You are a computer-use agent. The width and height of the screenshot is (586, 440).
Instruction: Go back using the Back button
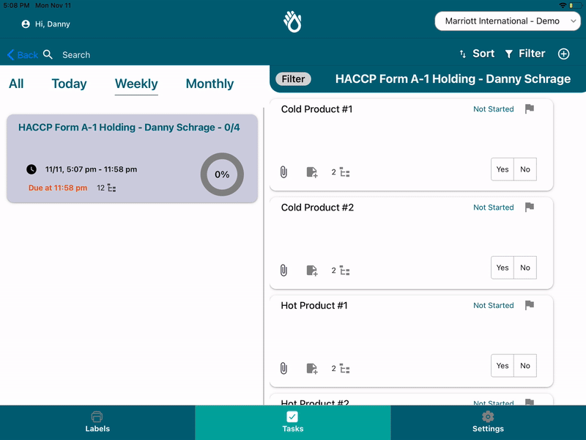[22, 55]
